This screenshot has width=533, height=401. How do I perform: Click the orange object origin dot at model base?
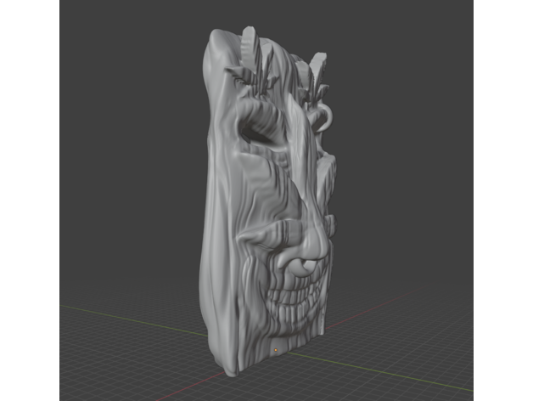tap(275, 349)
